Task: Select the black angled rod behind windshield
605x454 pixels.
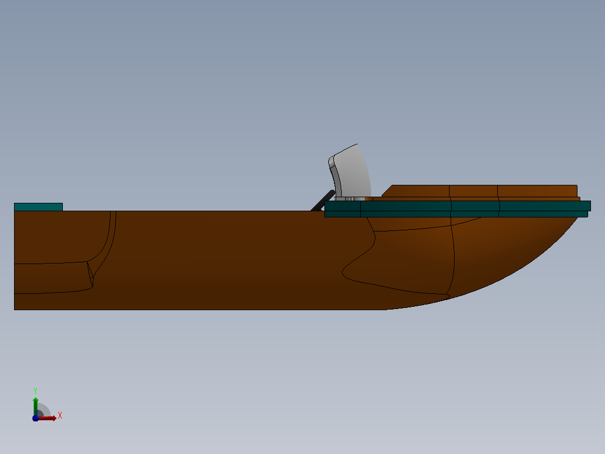Action: click(323, 200)
